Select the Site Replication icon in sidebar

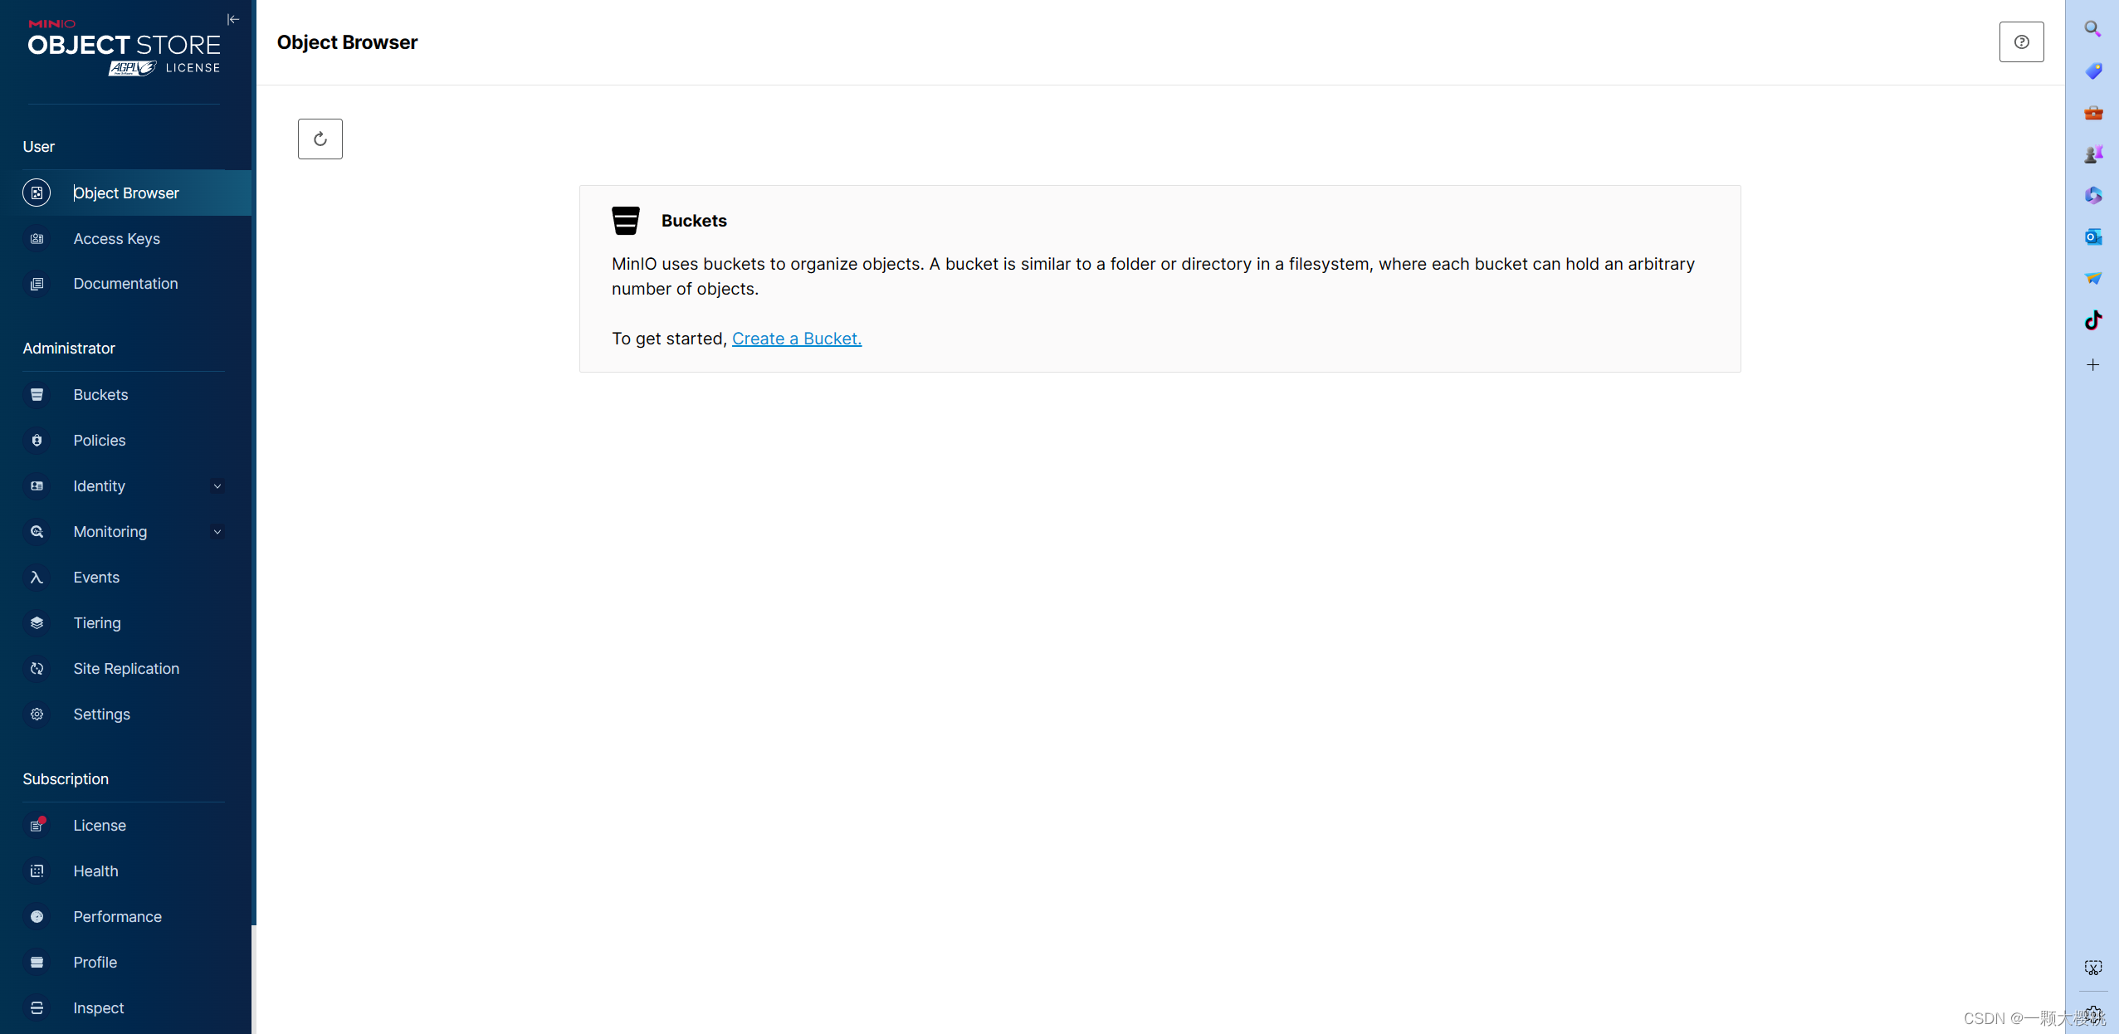(x=37, y=668)
